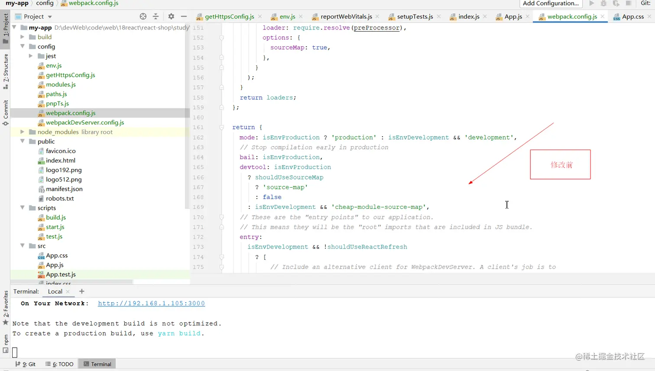
Task: Click config in the breadcrumb path
Action: coord(45,3)
